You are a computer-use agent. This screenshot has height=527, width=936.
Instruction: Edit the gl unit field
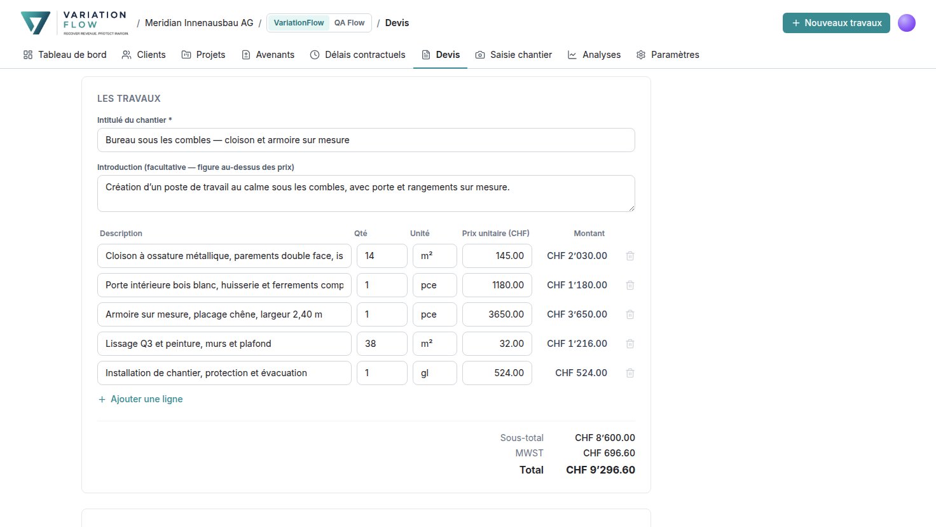435,373
